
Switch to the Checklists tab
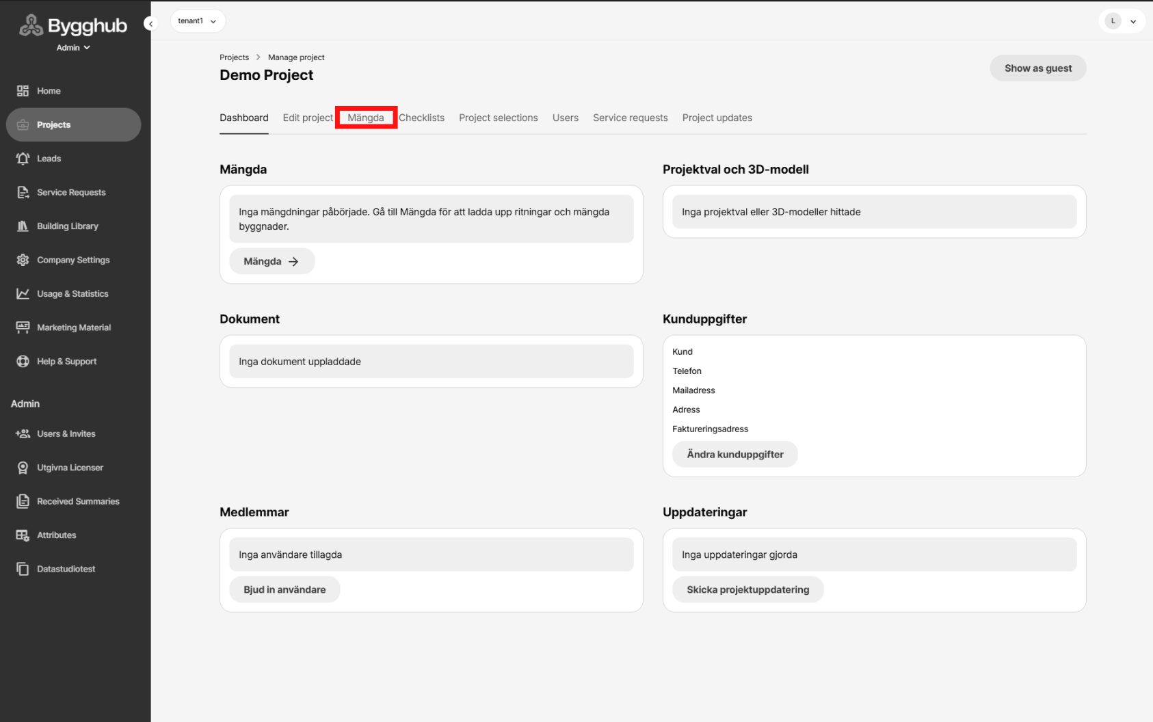click(421, 118)
